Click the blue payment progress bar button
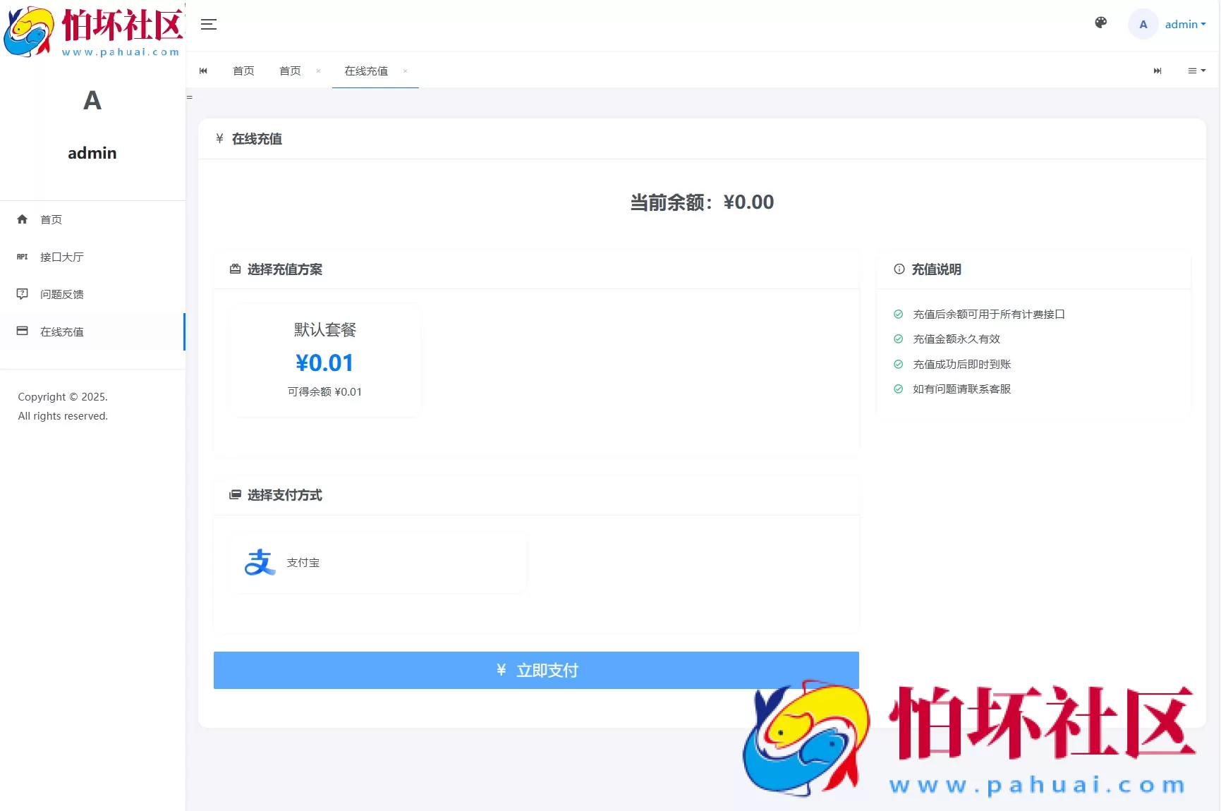The image size is (1221, 811). pos(536,670)
